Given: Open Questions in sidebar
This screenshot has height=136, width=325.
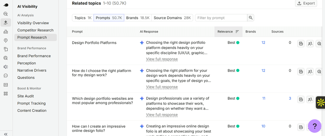Looking at the screenshot, I should tap(26, 78).
